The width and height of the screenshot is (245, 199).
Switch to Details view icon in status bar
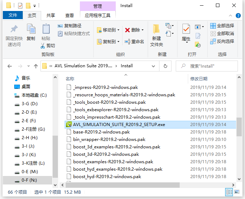pyautogui.click(x=229, y=192)
